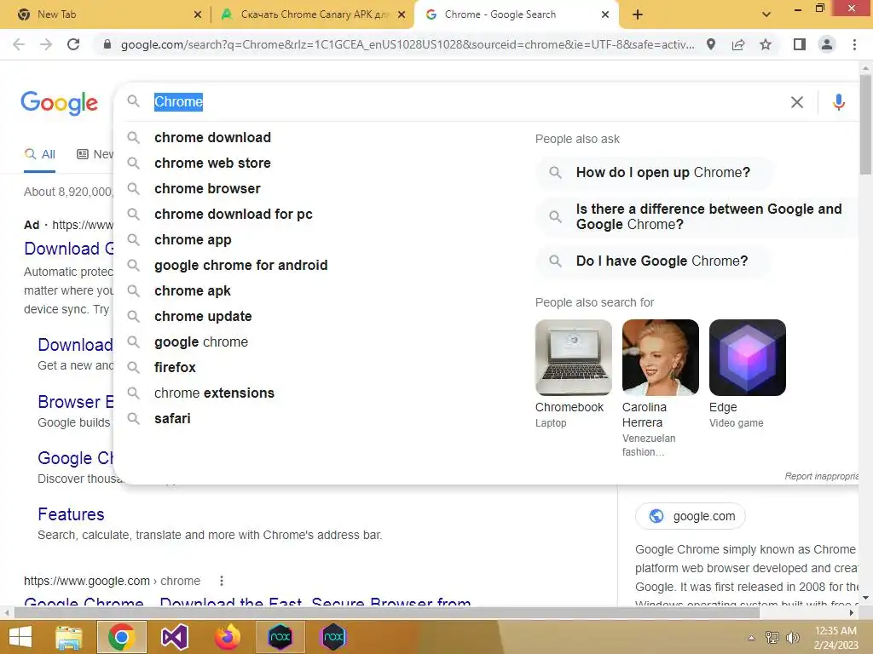The image size is (873, 654).
Task: Open File Explorer from the taskbar
Action: point(69,637)
